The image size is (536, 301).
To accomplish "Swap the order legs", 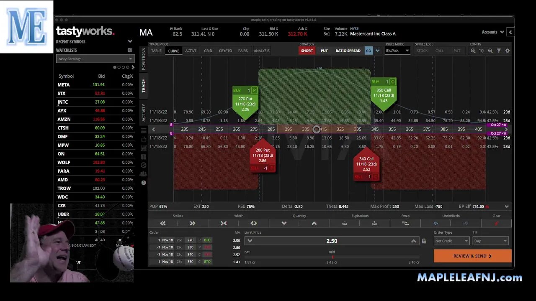I will (x=405, y=223).
